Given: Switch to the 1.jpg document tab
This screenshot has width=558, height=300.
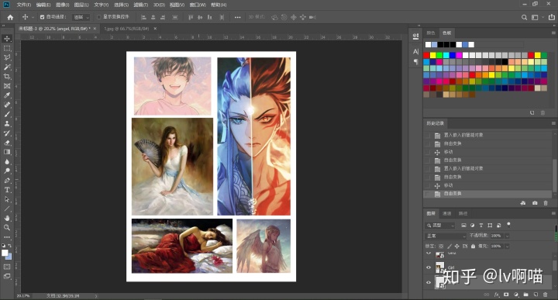Looking at the screenshot, I should 126,29.
